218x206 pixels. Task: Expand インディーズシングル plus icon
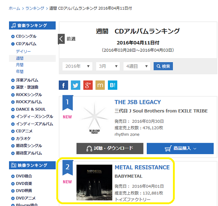pos(13,117)
